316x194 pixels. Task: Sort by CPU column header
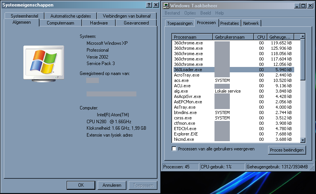pyautogui.click(x=260, y=37)
